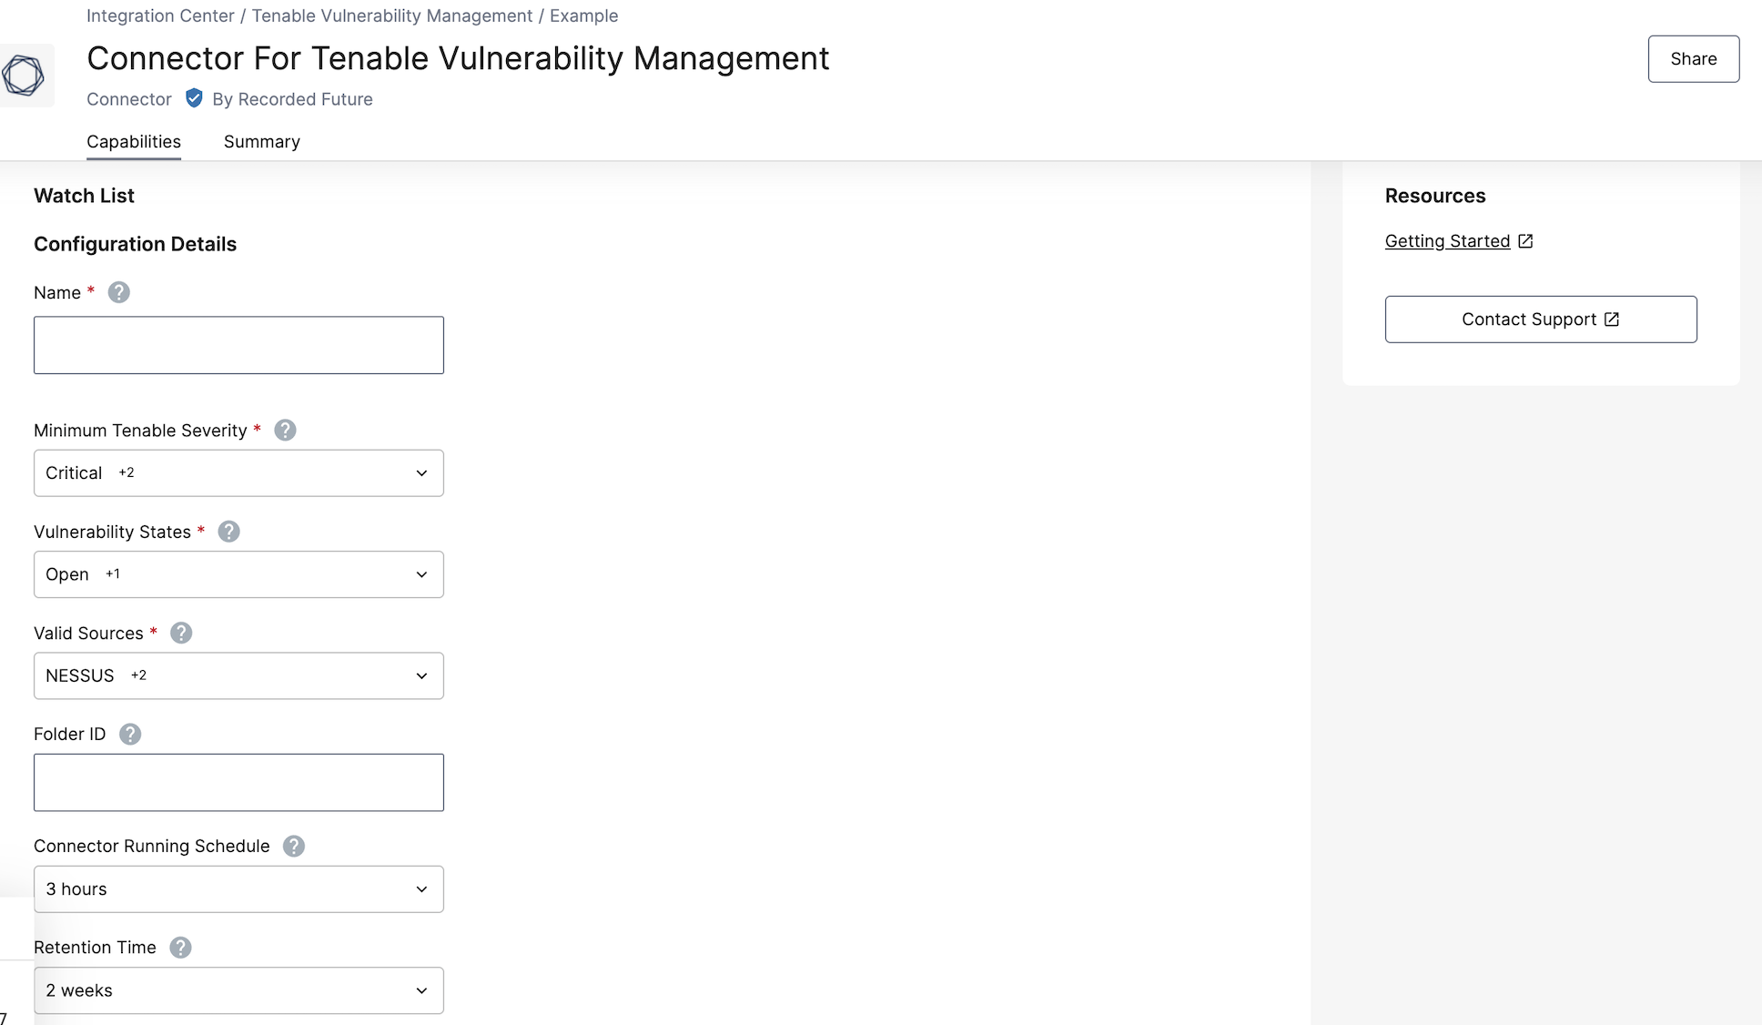Open the Minimum Tenable Severity dropdown

click(x=238, y=473)
